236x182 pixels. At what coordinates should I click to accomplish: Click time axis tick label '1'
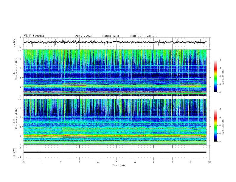point(42,162)
